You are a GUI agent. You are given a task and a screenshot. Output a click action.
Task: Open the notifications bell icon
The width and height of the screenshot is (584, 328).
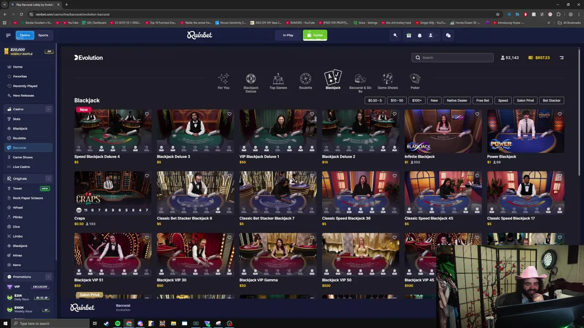tap(420, 35)
